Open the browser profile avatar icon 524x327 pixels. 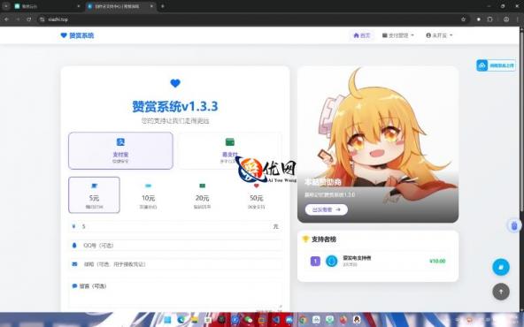pyautogui.click(x=506, y=19)
